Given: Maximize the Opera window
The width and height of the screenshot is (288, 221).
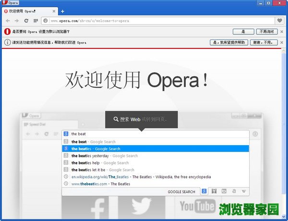Looking at the screenshot, I should (x=268, y=3).
